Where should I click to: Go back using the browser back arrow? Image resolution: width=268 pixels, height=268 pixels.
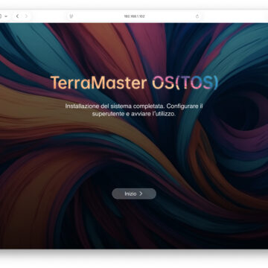tap(17, 16)
